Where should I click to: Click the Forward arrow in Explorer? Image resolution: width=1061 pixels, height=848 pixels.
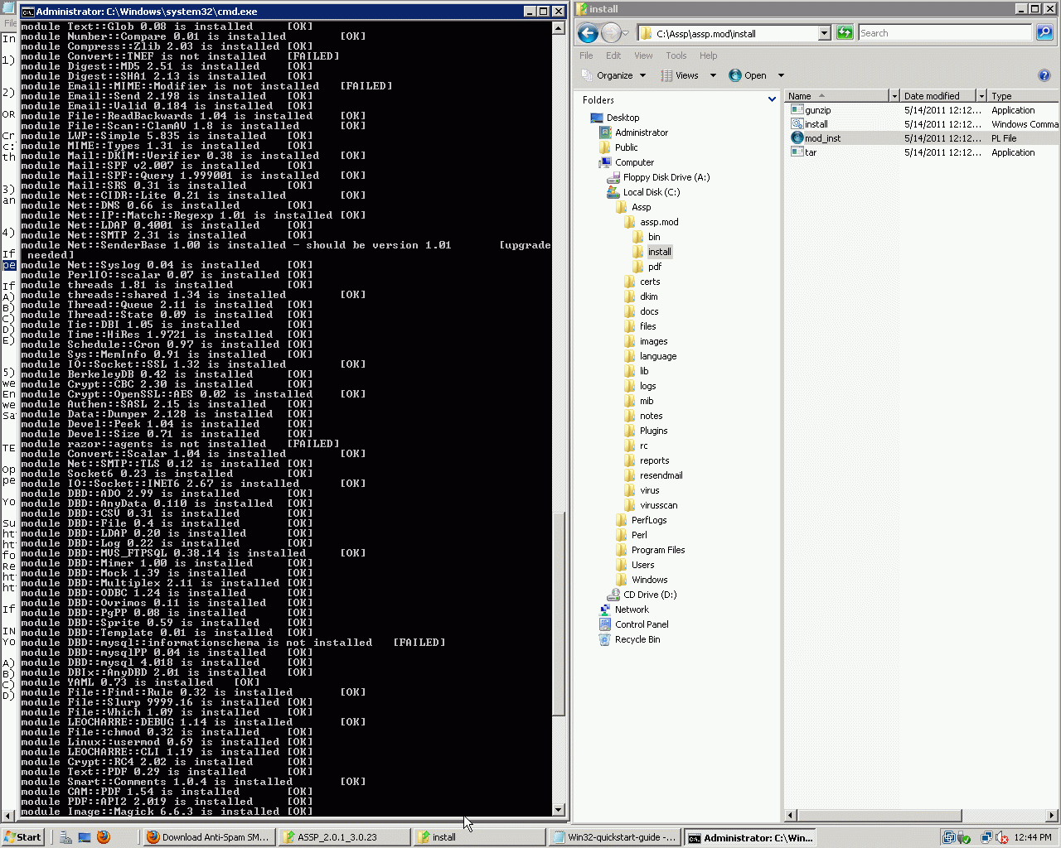point(611,33)
